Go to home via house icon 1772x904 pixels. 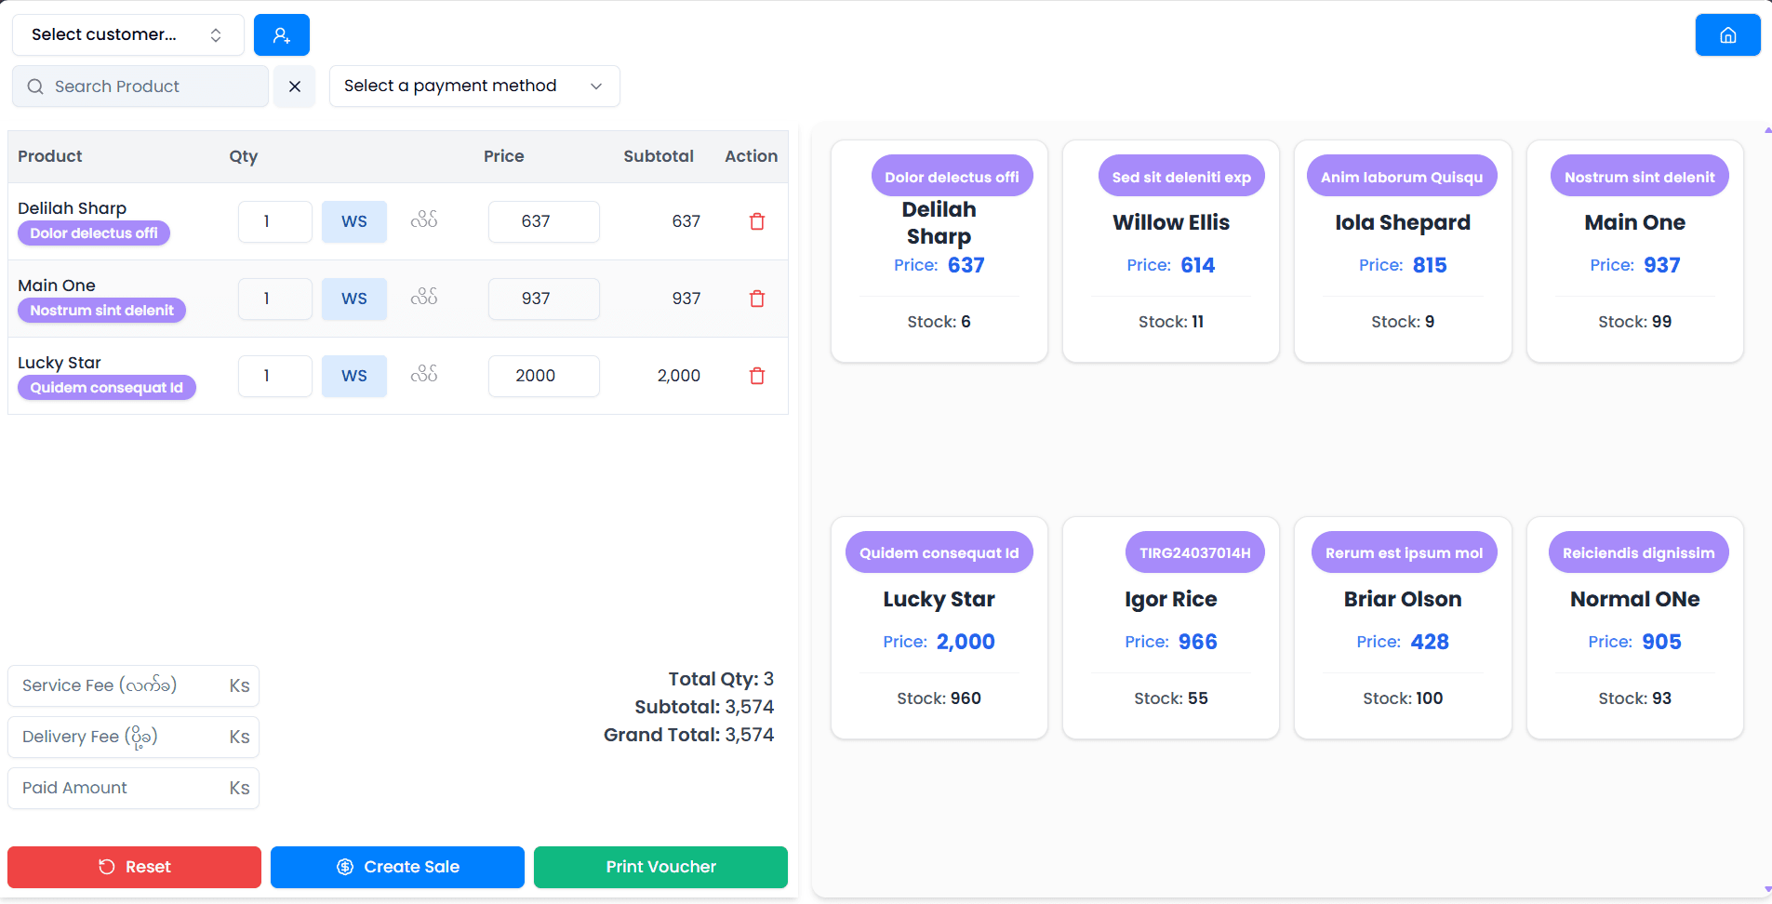point(1727,35)
